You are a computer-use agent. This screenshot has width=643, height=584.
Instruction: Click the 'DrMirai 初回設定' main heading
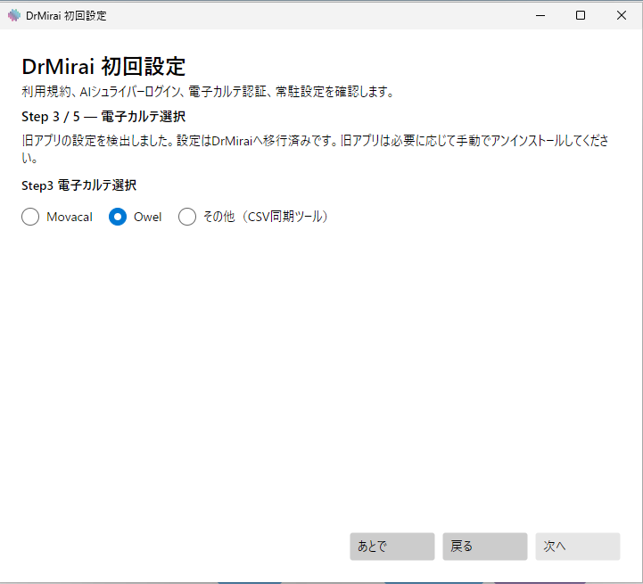click(x=103, y=67)
